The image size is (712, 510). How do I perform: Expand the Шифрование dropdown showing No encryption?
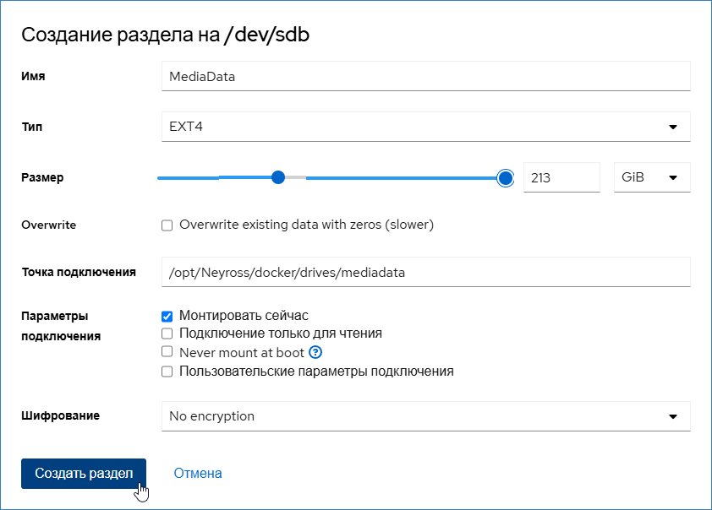click(x=425, y=416)
